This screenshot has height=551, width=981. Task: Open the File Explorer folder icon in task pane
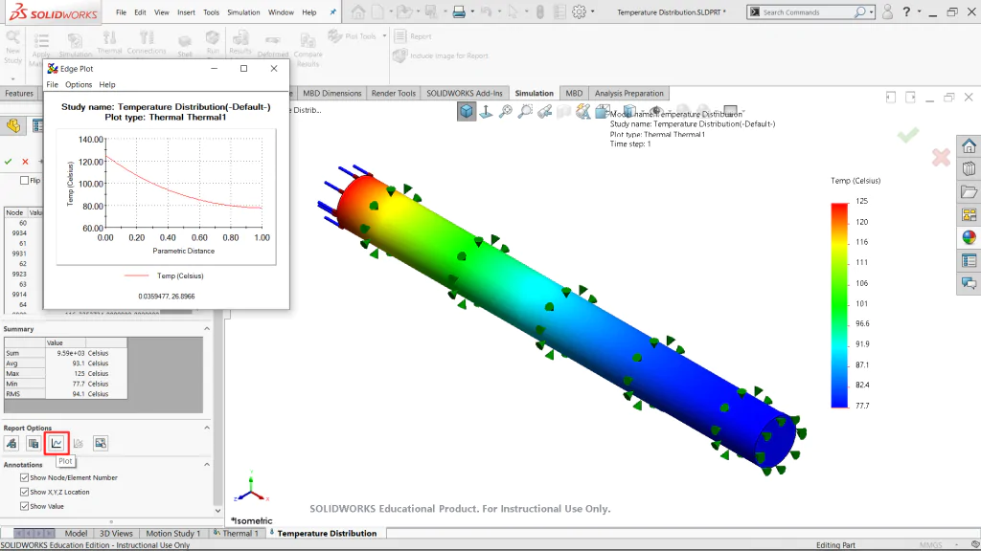tap(969, 191)
